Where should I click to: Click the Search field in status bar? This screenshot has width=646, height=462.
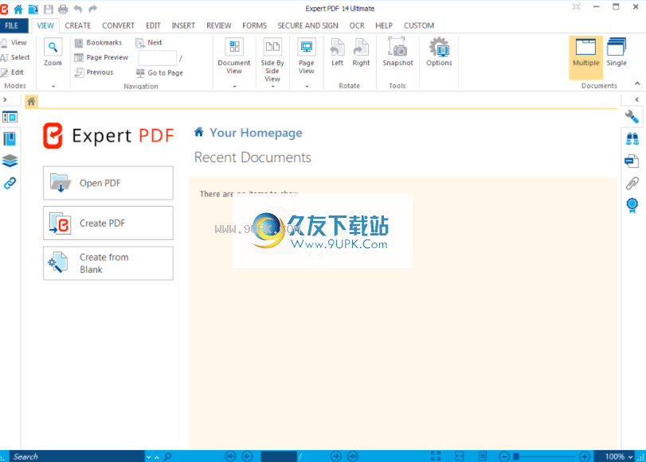click(x=77, y=456)
